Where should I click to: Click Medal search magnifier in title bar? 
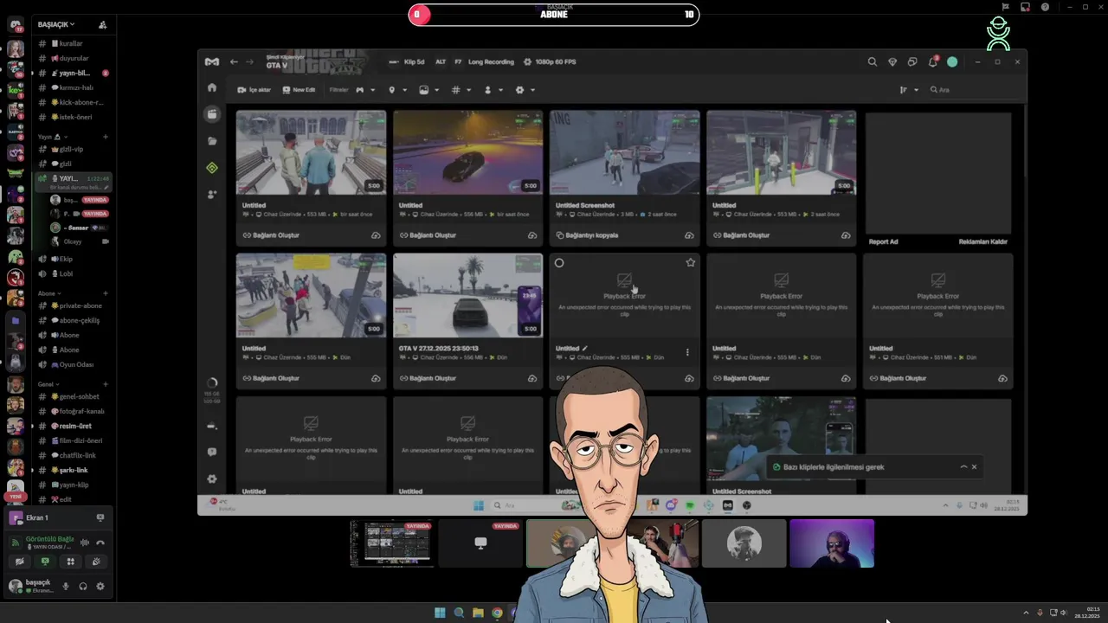[872, 61]
